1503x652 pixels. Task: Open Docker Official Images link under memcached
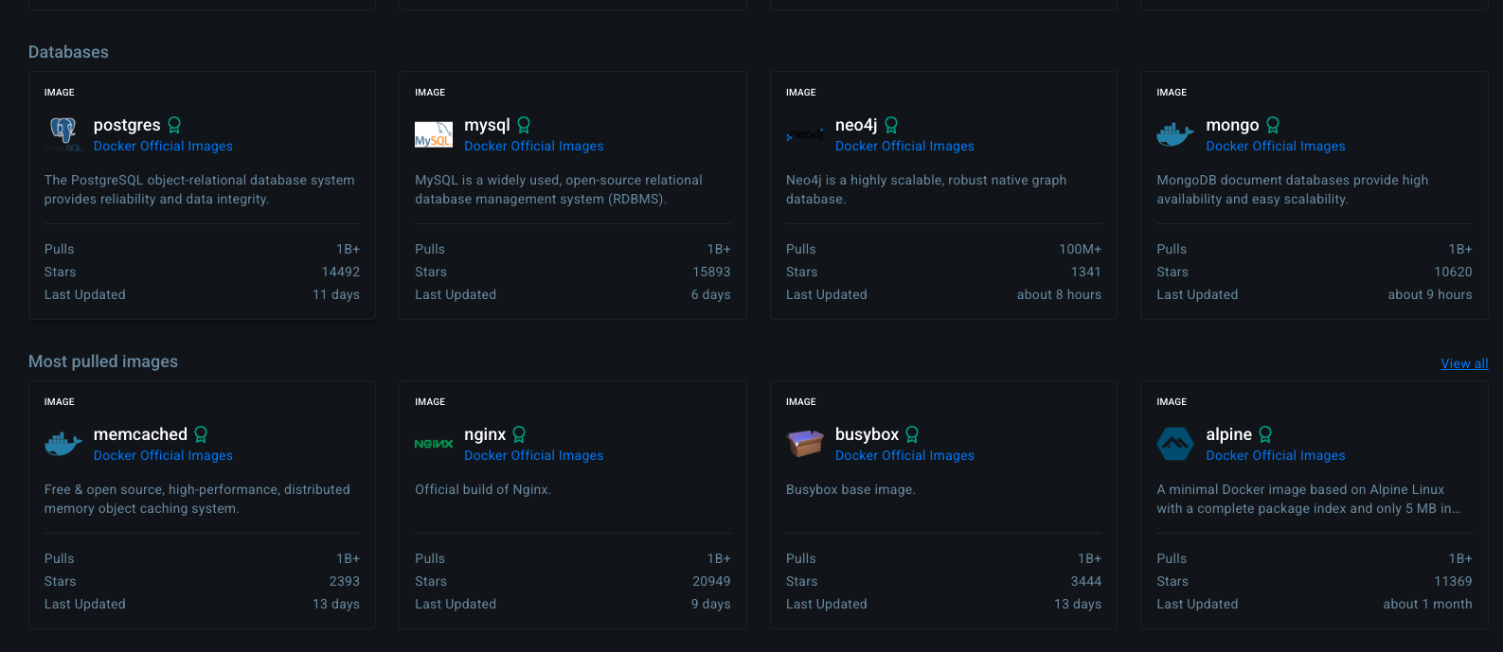point(163,455)
